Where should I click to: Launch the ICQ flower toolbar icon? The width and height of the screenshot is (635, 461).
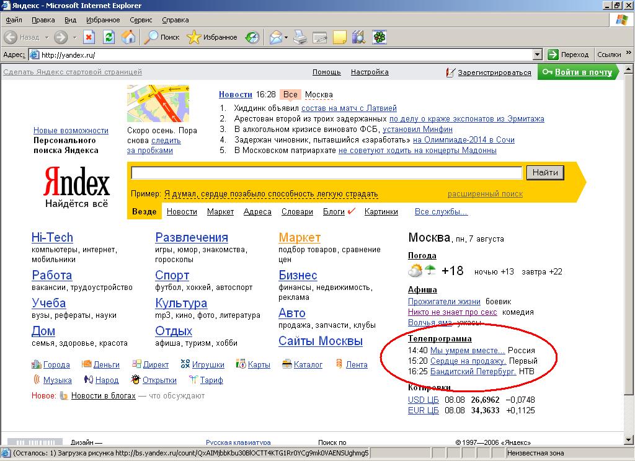(x=378, y=37)
